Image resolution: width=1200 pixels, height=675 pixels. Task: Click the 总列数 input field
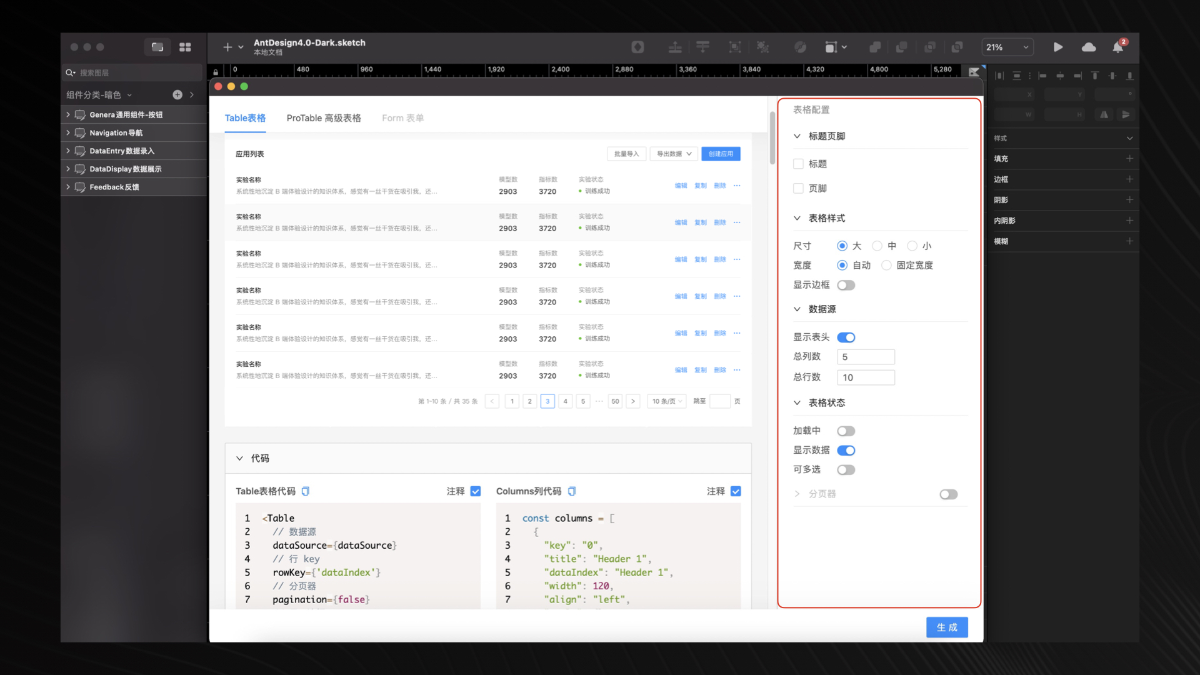866,357
